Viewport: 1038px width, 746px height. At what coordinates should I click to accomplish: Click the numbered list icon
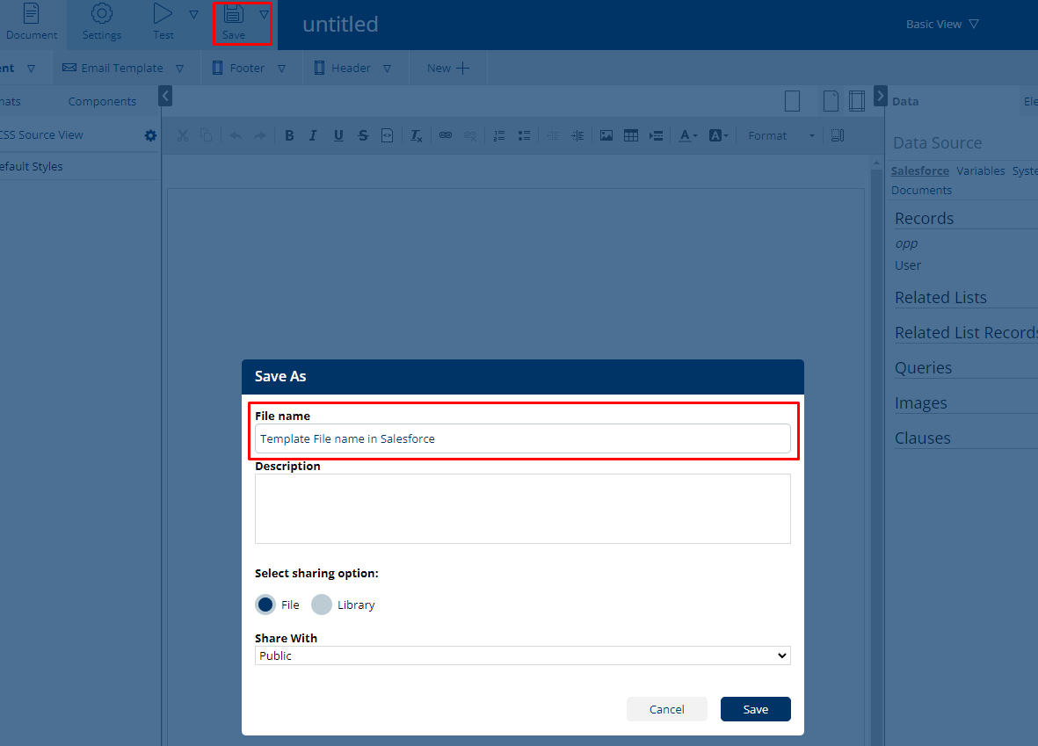pyautogui.click(x=498, y=135)
